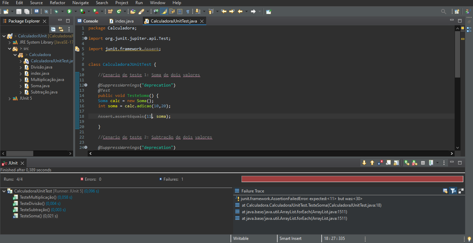Toggle Link with Editor in Package Explorer
Image resolution: width=473 pixels, height=243 pixels.
coord(61,29)
